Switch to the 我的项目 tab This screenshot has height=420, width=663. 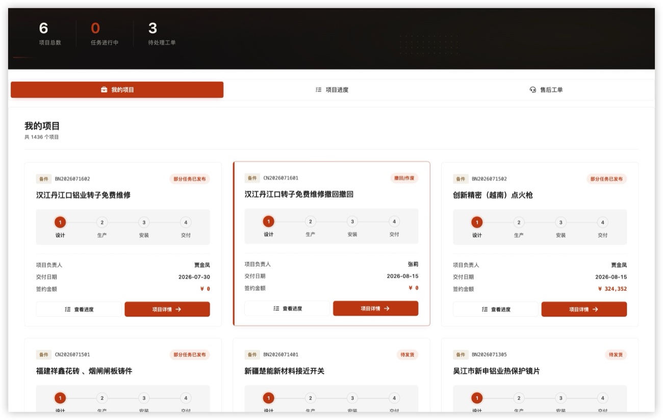[x=117, y=90]
